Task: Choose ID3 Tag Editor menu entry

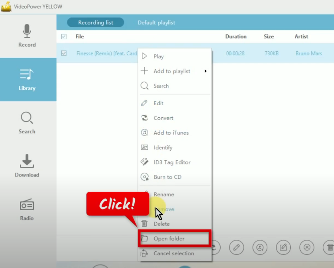Action: pos(172,162)
